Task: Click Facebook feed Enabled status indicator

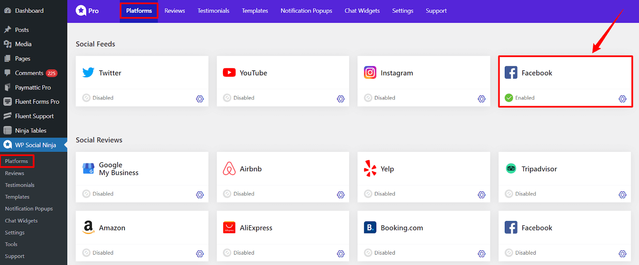Action: [x=520, y=98]
